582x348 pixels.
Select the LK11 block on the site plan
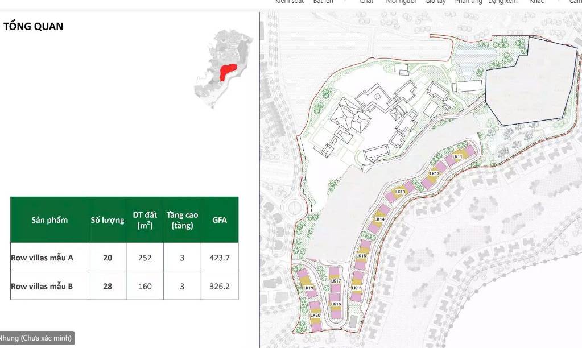pyautogui.click(x=457, y=156)
